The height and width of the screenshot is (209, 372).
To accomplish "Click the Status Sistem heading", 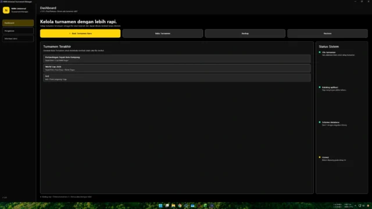I will tap(329, 46).
